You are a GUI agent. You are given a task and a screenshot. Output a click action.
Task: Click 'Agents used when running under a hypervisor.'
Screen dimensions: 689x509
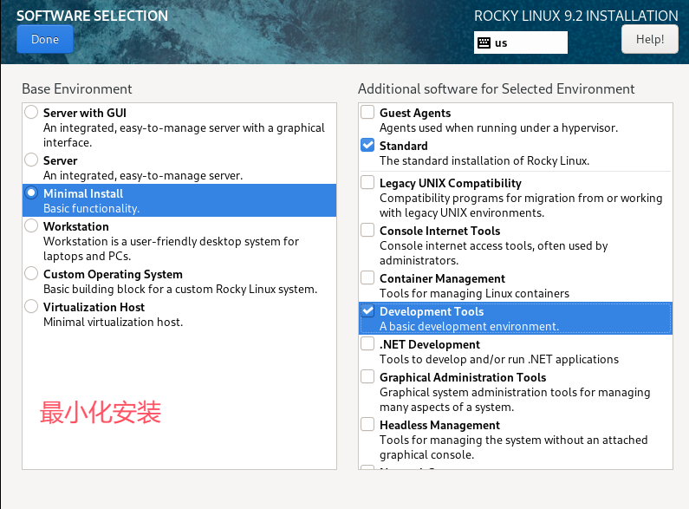tap(498, 128)
